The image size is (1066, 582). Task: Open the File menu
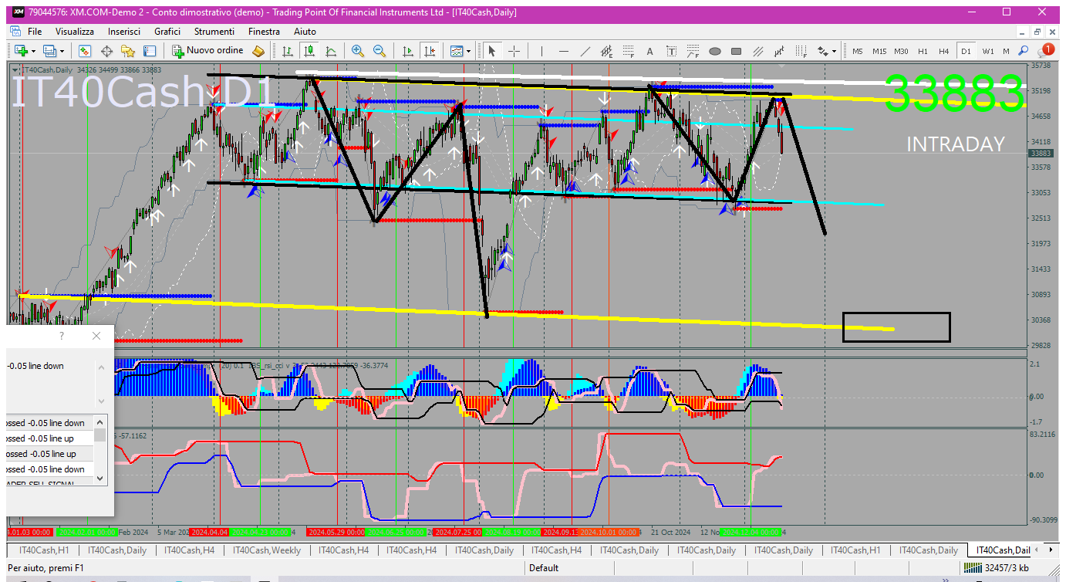[x=35, y=31]
